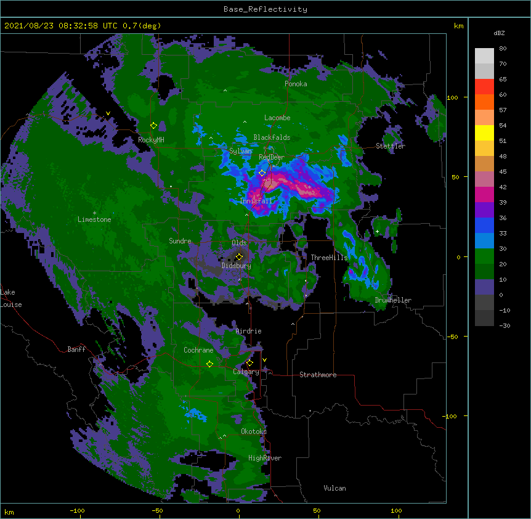
Task: Pick the purple 36-39 dBZ legend swatch
Action: tap(484, 210)
